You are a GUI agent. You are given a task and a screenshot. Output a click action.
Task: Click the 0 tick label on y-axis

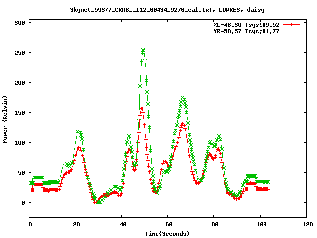coord(23,203)
